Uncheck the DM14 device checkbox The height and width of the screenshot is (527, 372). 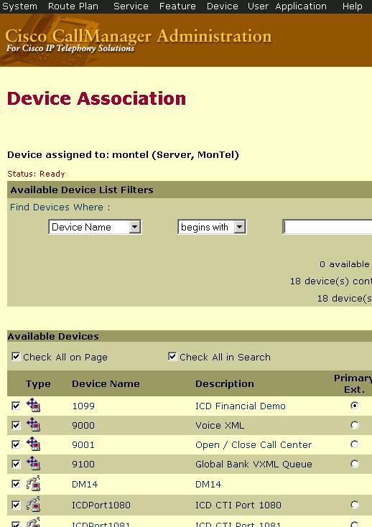[x=16, y=484]
